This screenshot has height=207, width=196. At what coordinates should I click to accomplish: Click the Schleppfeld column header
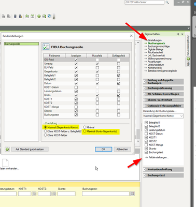(x=118, y=56)
